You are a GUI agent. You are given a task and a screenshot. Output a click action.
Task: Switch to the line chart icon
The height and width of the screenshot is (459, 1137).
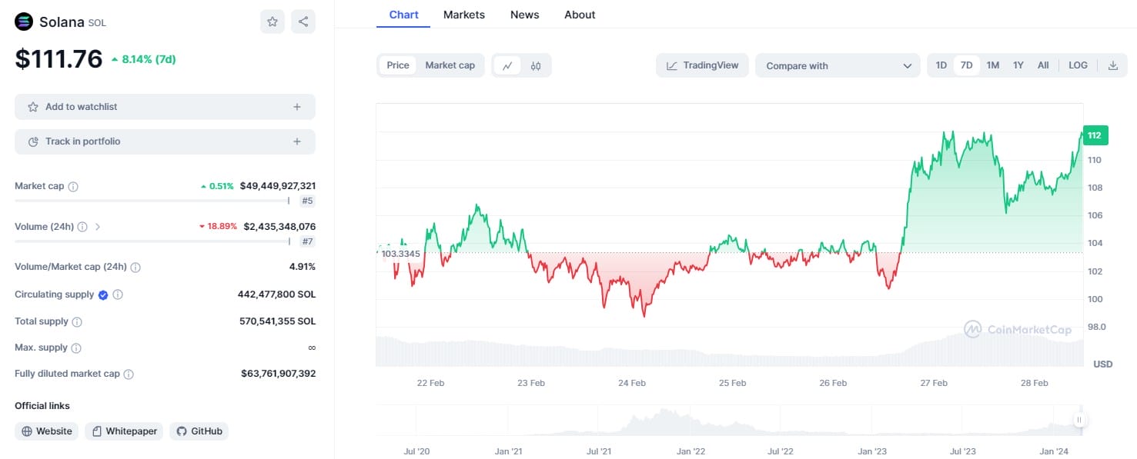click(x=507, y=65)
